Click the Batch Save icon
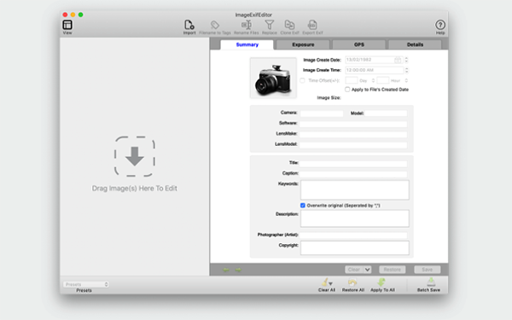Screen dimensions: 512x320 click(x=431, y=282)
